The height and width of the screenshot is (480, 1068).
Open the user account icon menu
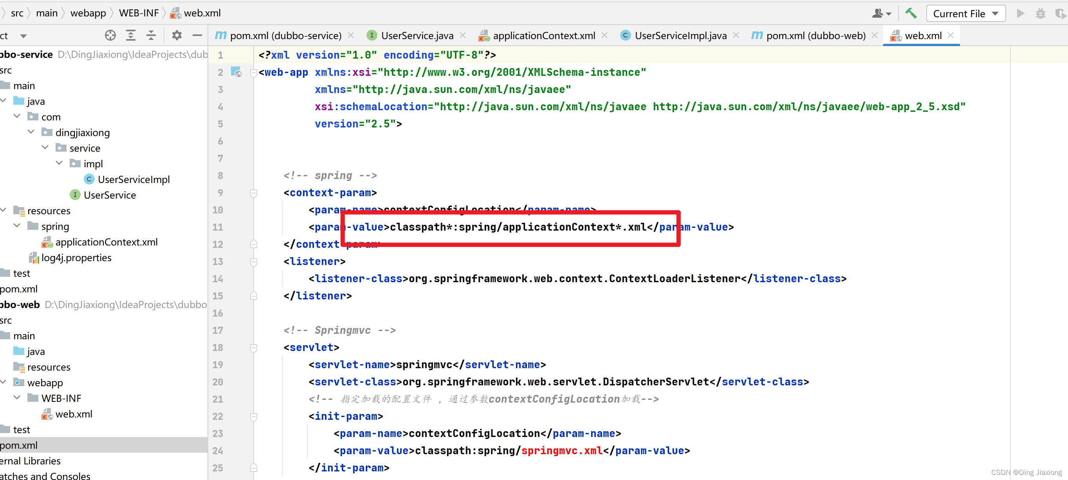pos(881,13)
